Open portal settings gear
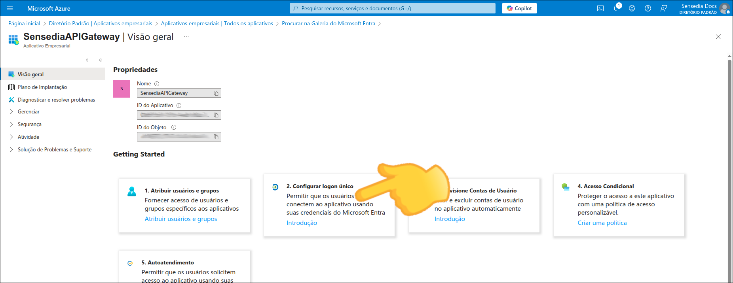Screen dimensions: 733x283 (x=632, y=8)
